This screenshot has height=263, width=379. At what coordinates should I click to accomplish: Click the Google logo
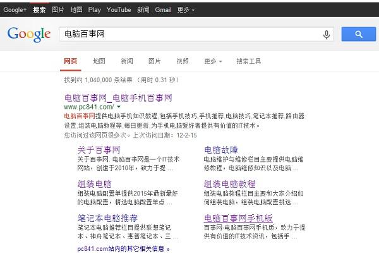click(x=29, y=34)
